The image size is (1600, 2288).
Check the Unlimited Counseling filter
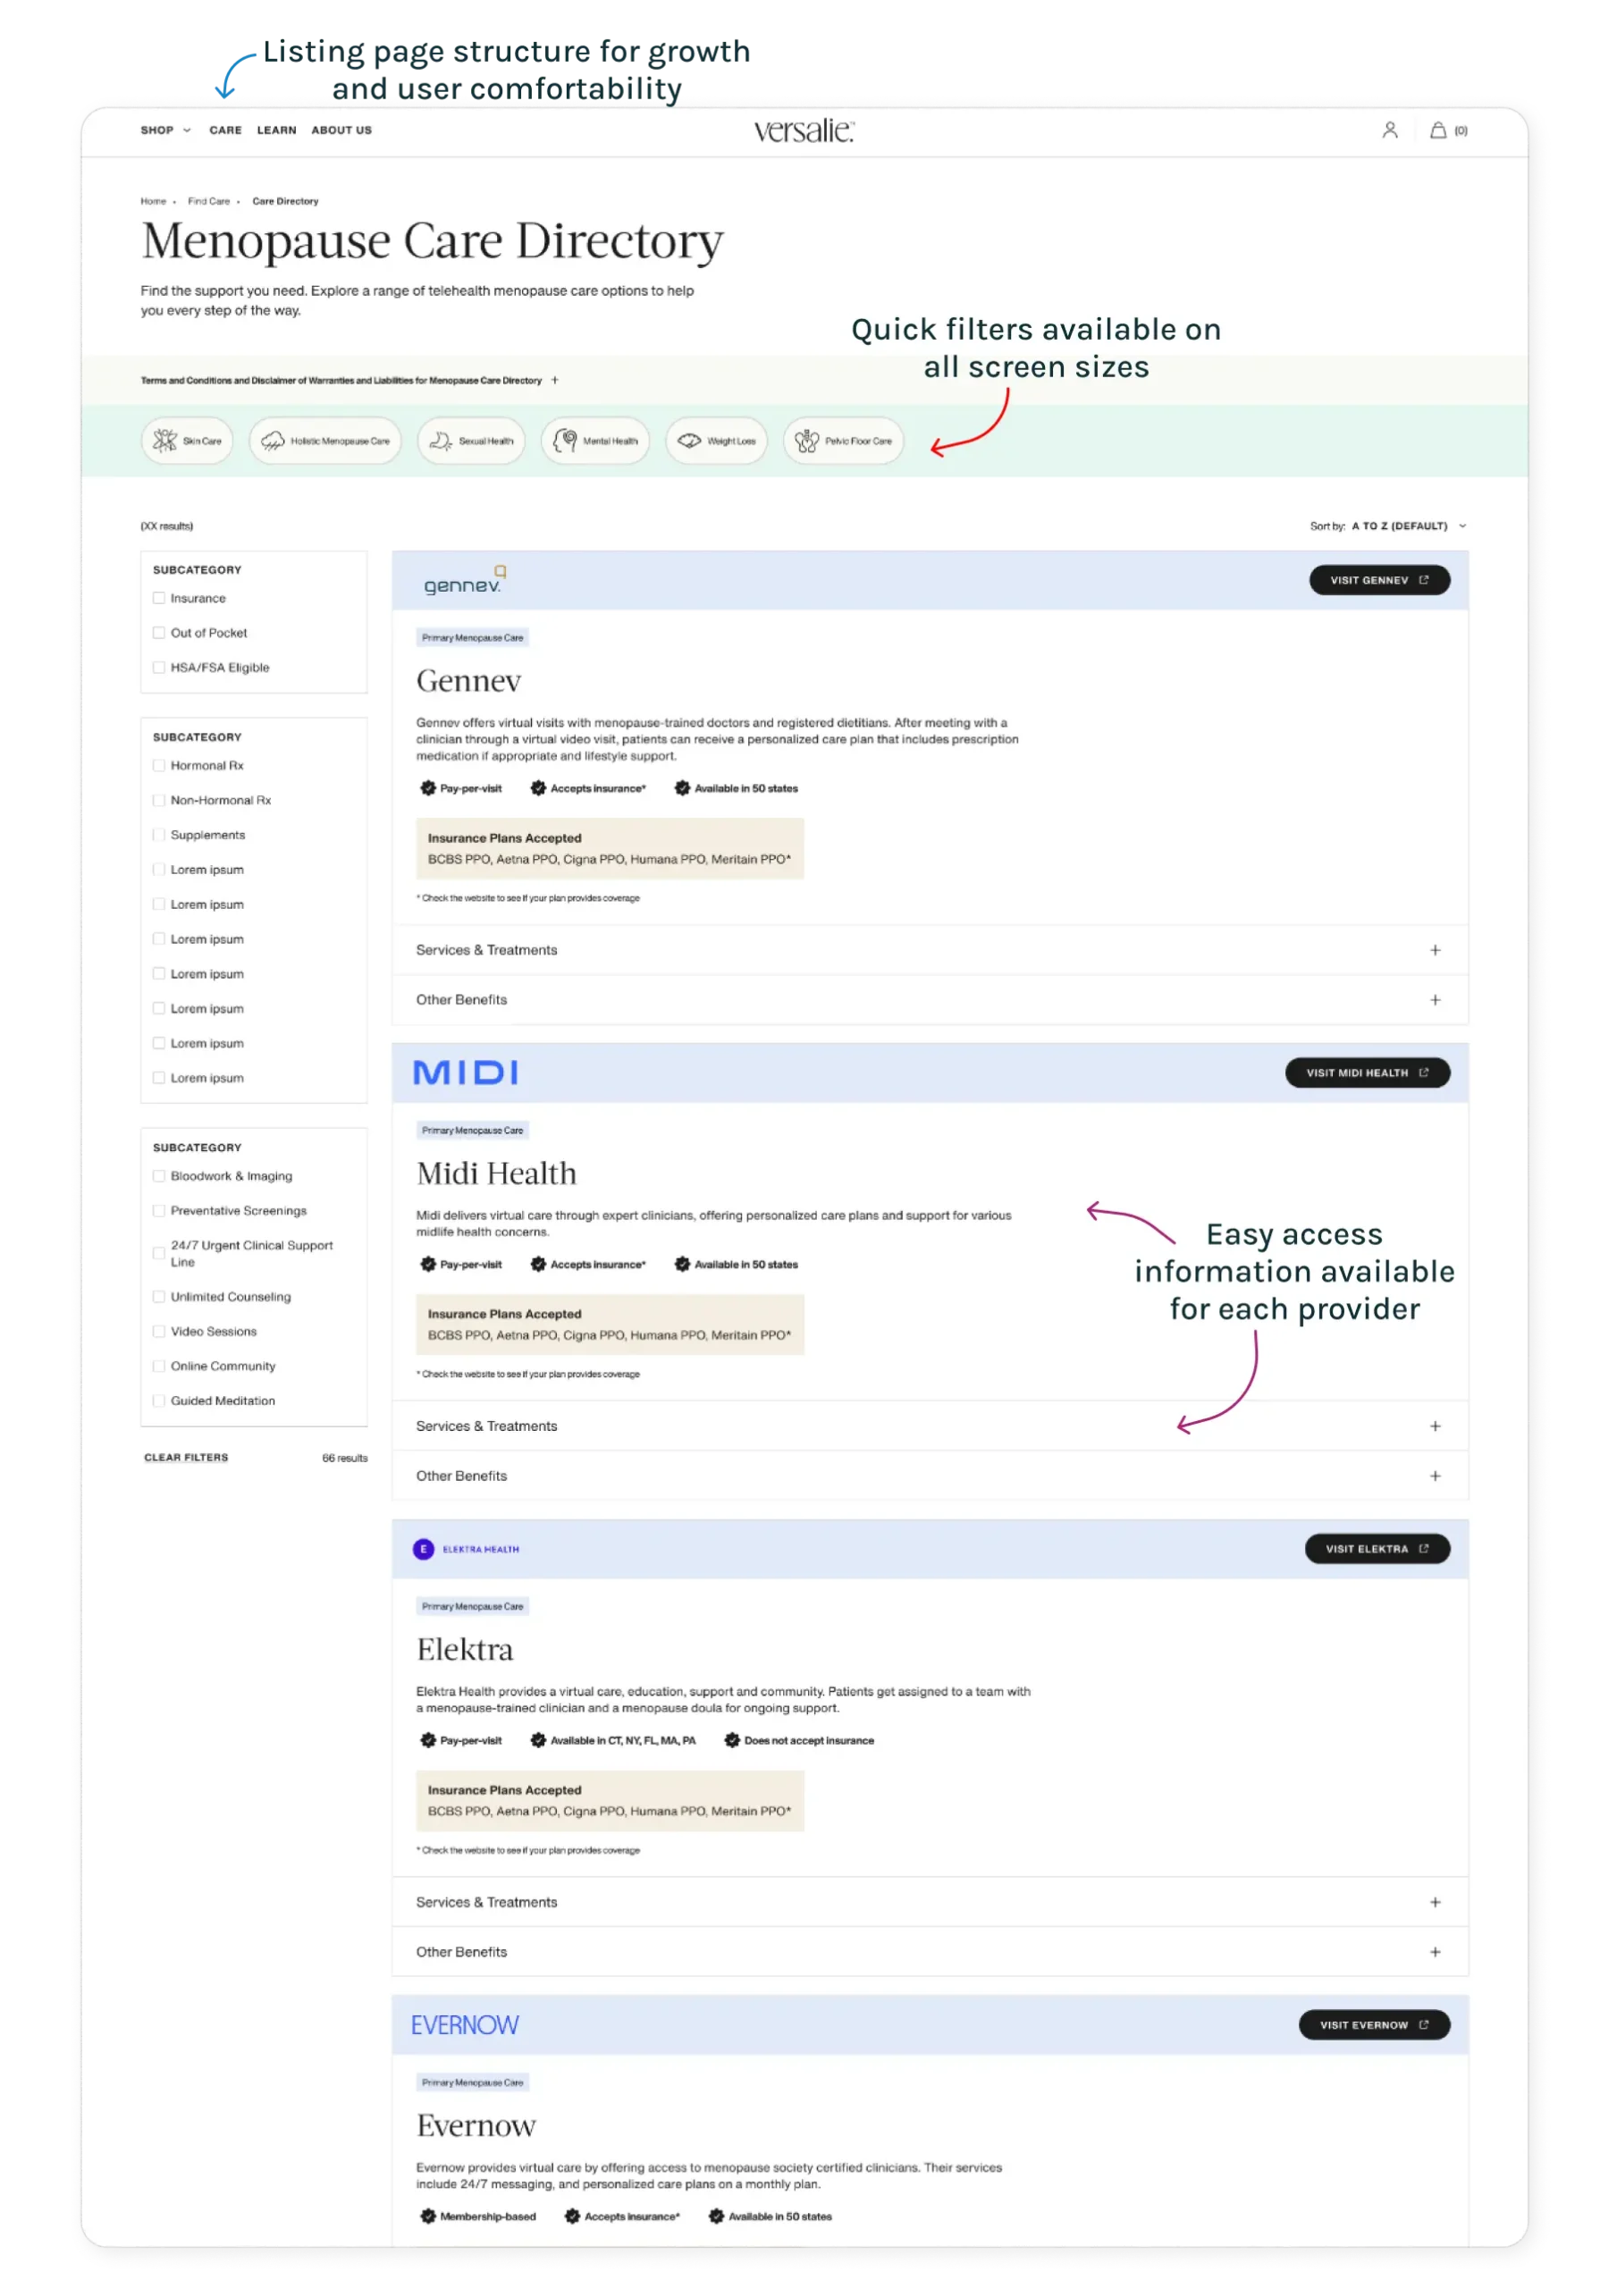coord(158,1297)
